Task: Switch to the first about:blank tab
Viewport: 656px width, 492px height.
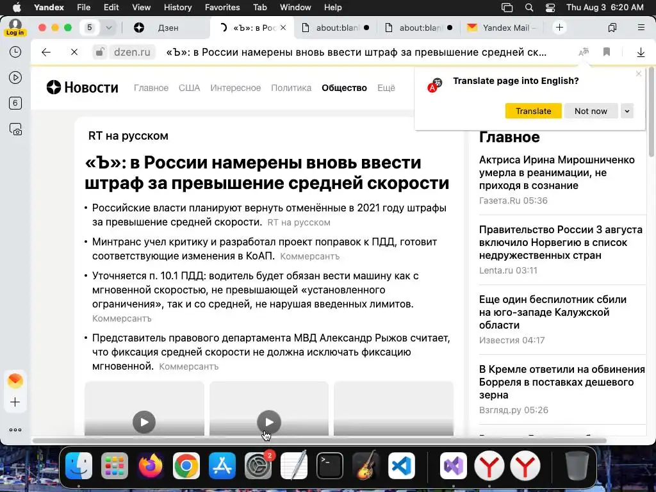Action: click(336, 28)
